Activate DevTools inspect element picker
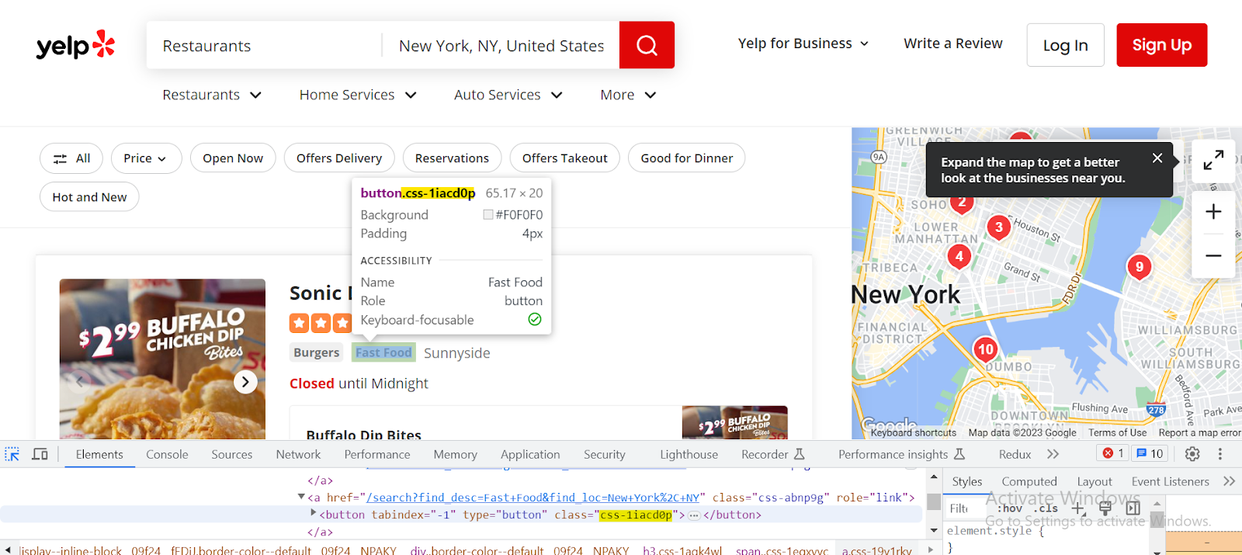The height and width of the screenshot is (555, 1242). pyautogui.click(x=12, y=454)
